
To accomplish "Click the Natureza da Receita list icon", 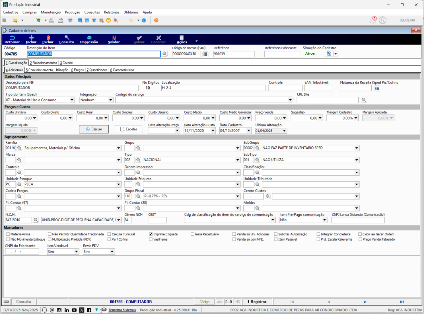I will pos(377,88).
